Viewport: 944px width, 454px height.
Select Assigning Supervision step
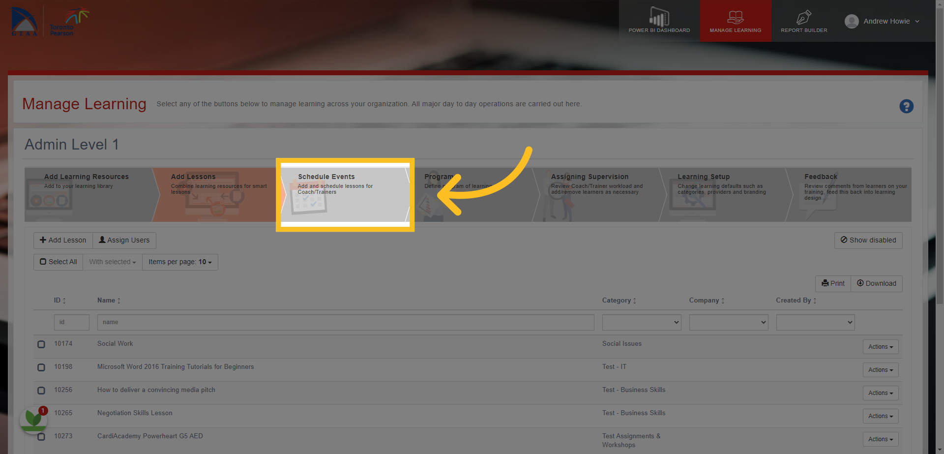[x=599, y=194]
